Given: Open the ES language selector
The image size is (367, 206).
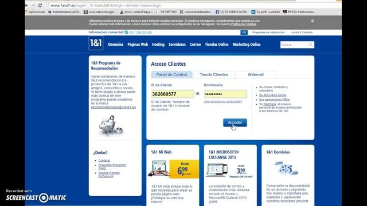Looking at the screenshot, I should (244, 33).
